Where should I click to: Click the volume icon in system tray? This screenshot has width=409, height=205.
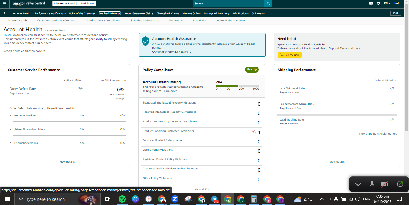click(x=358, y=199)
